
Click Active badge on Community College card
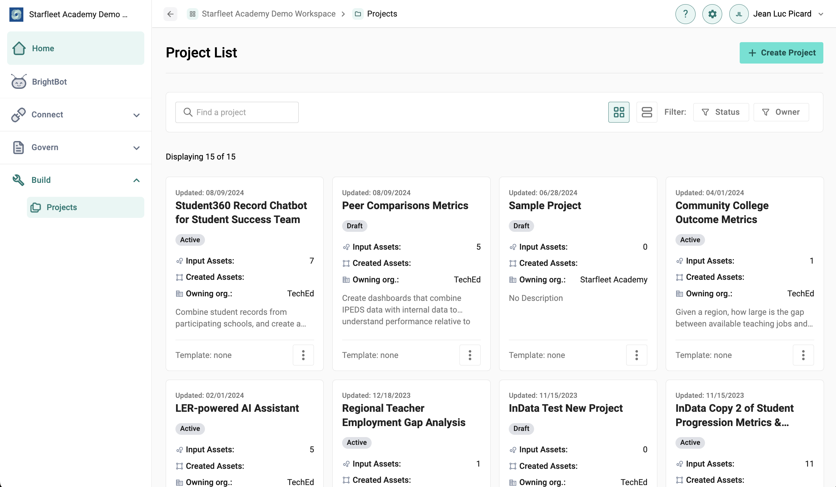click(x=690, y=240)
